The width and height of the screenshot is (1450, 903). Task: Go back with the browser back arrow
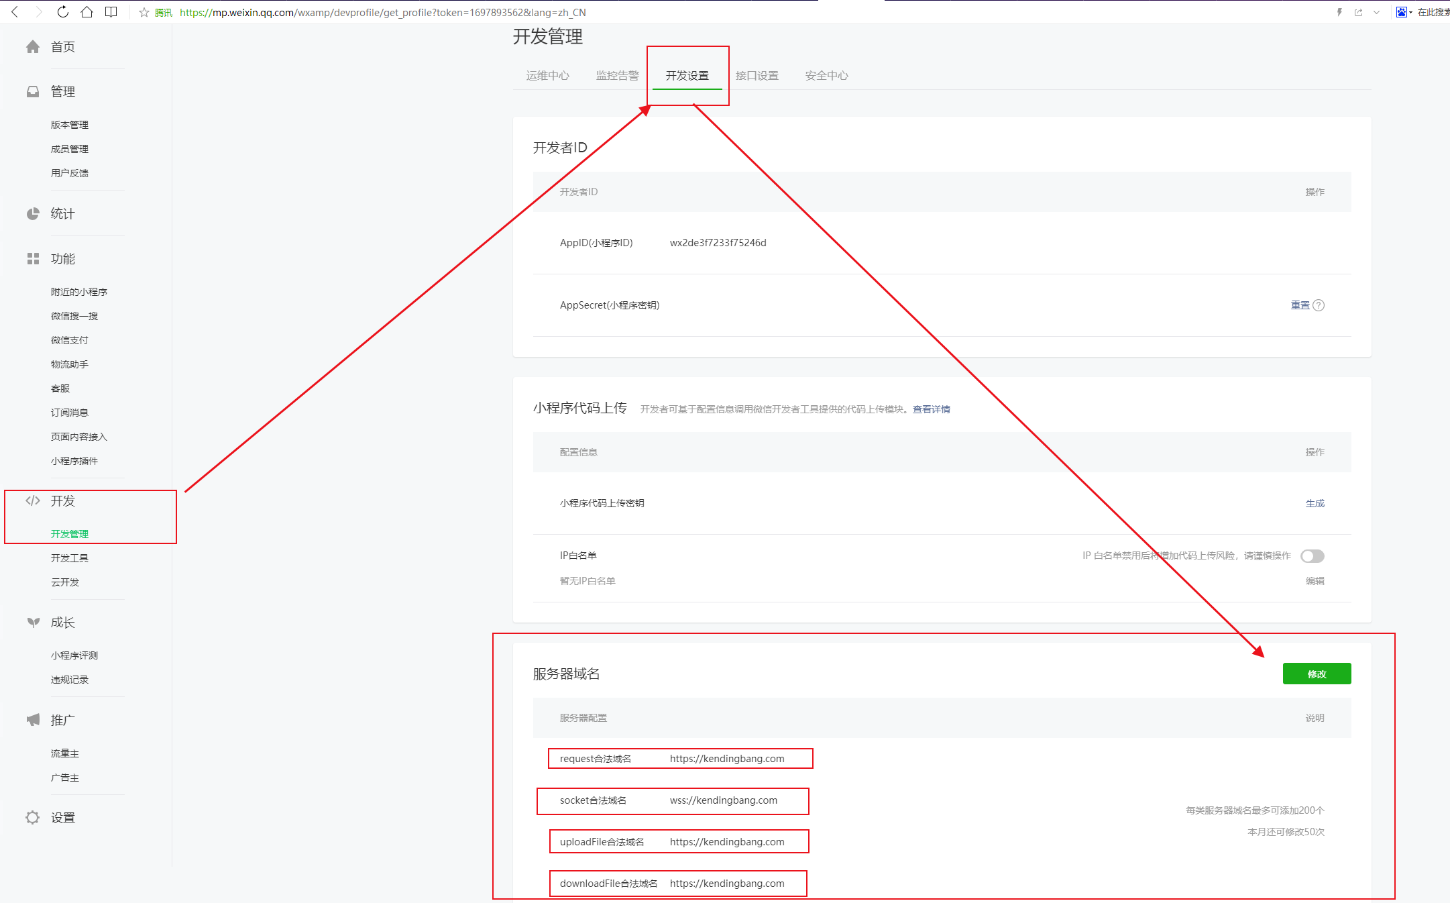click(15, 12)
